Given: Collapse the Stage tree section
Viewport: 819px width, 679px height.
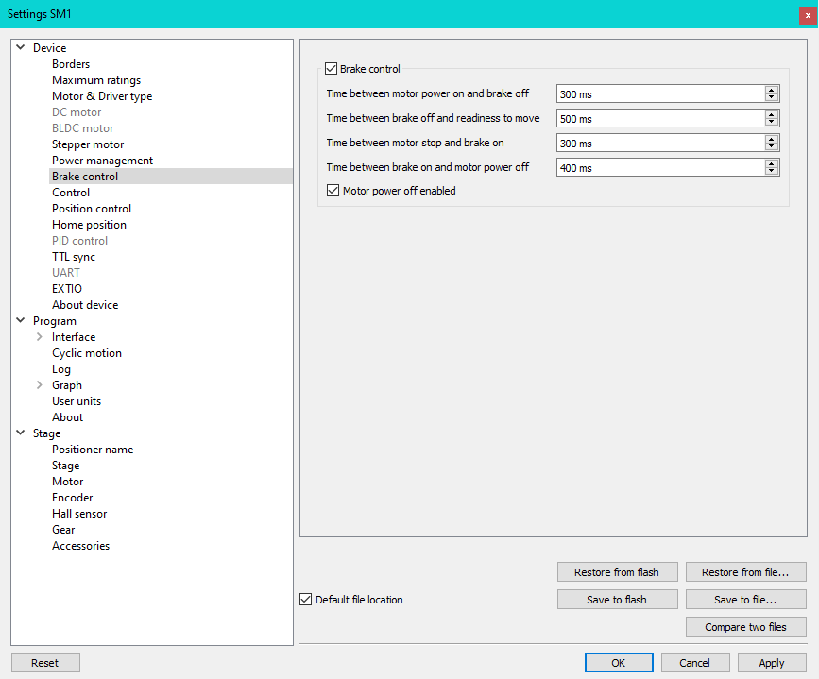Looking at the screenshot, I should [20, 433].
